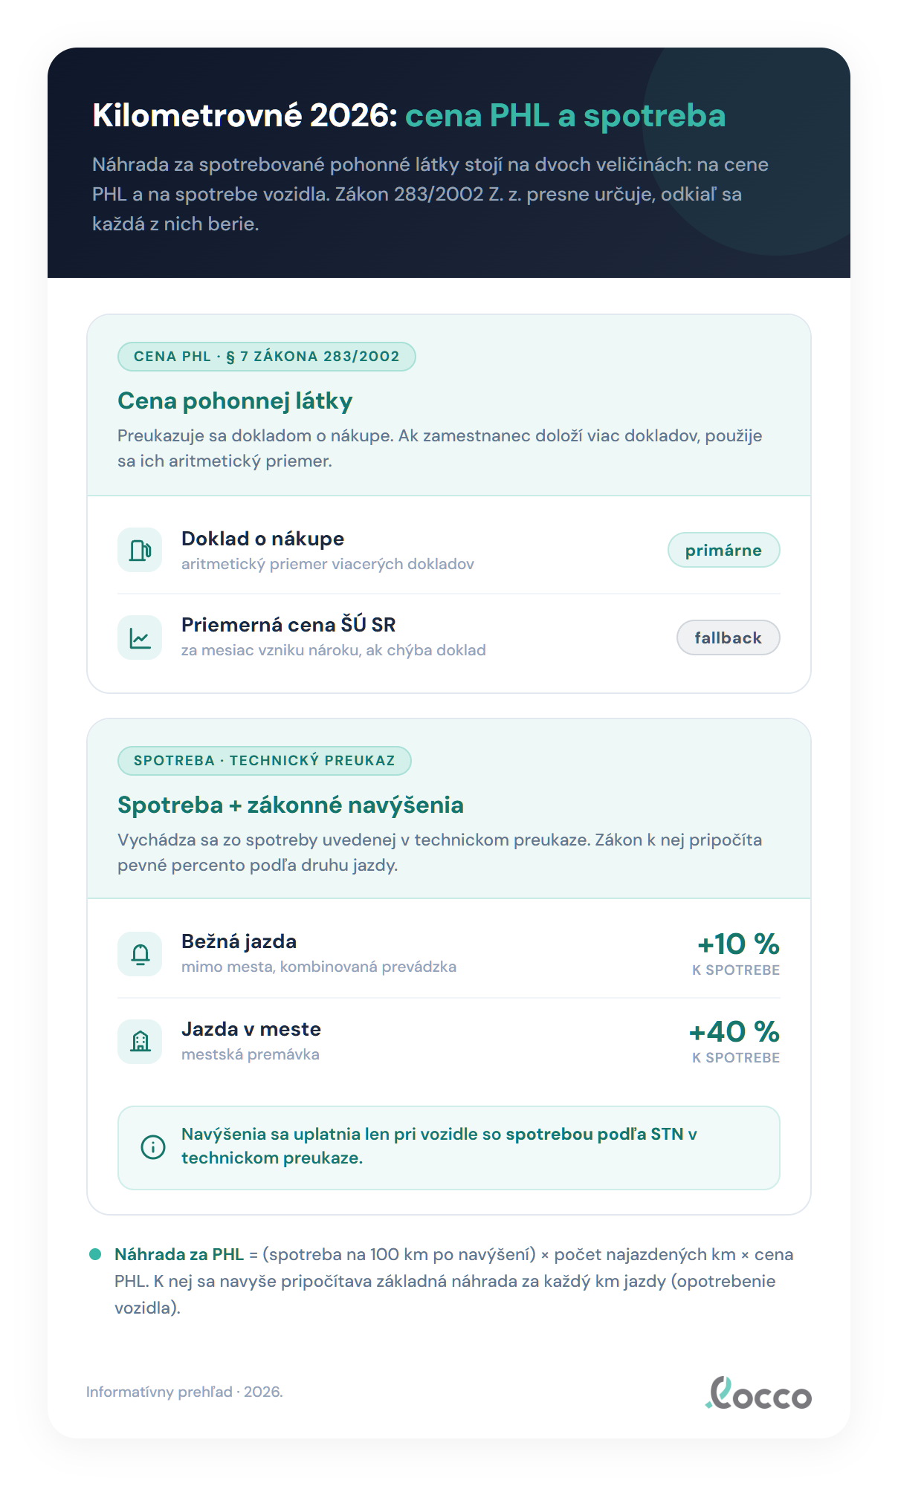This screenshot has height=1486, width=898.
Task: Click the bold Náhrada za PHL formula label
Action: 179,1254
